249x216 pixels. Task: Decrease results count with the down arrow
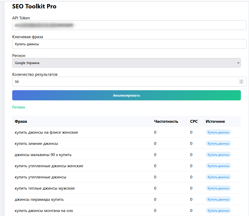pos(241,83)
